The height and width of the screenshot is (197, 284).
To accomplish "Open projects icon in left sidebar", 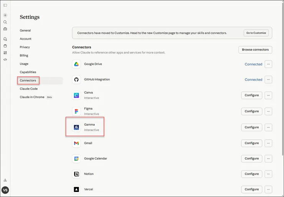I will (x=5, y=46).
